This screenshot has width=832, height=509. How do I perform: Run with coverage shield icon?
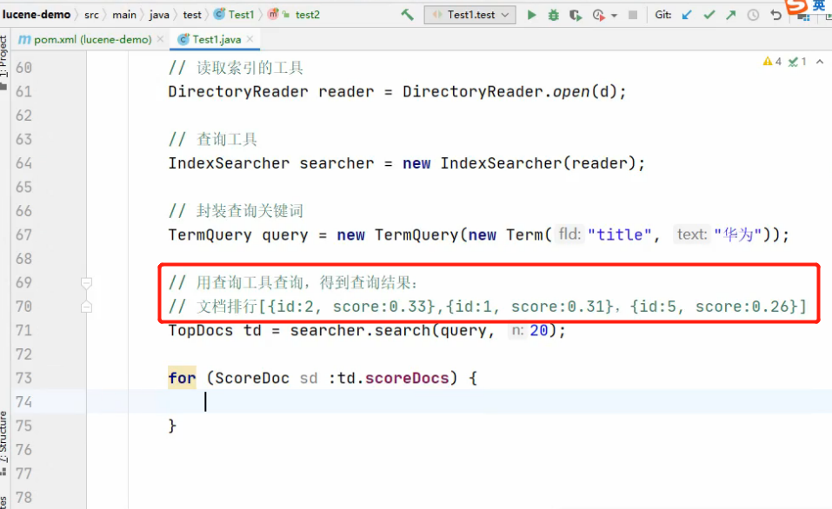tap(576, 15)
